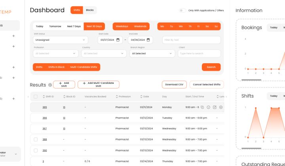The image size is (285, 166).
Task: Toggle the Tu day filter
Action: pyautogui.click(x=171, y=26)
